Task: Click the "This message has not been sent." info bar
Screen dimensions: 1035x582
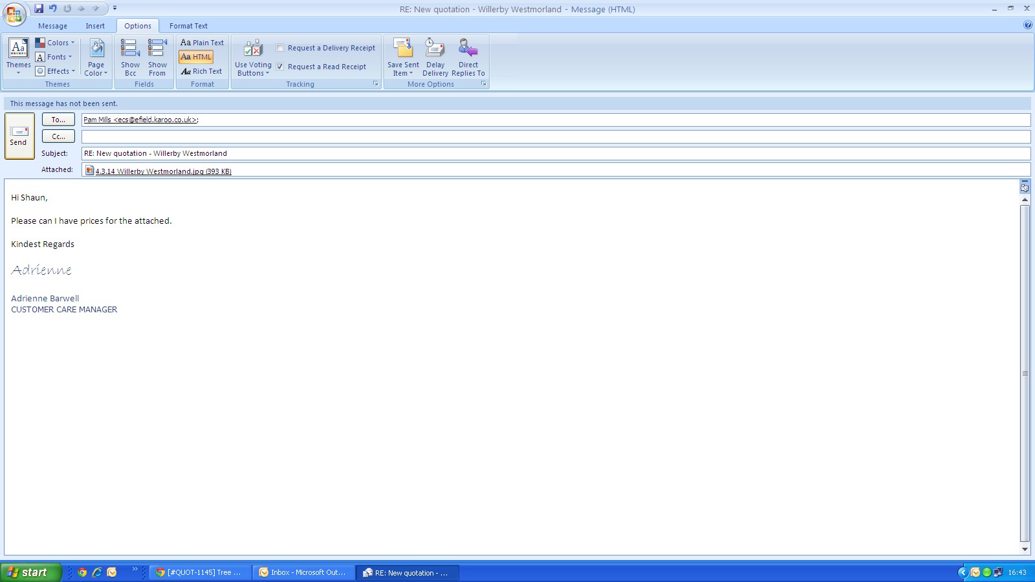Action: click(x=517, y=103)
